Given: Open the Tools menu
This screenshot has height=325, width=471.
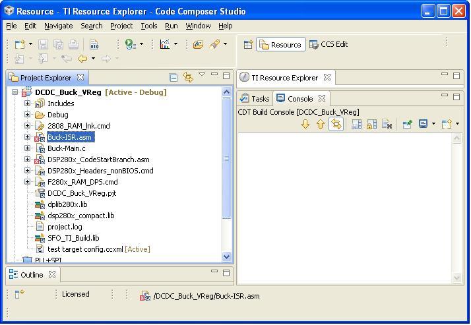Looking at the screenshot, I should coord(149,26).
